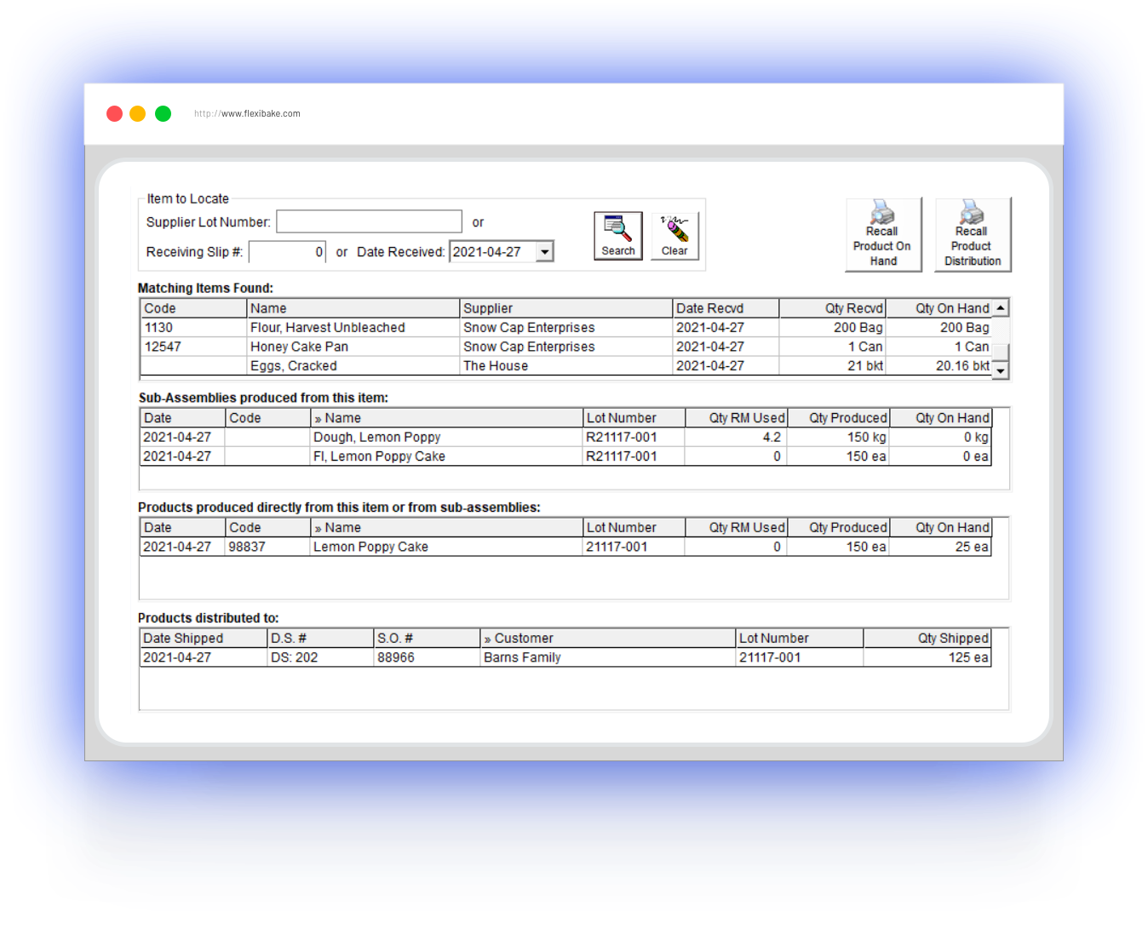Click Recall Product On Hand printer button
1148x935 pixels.
883,235
